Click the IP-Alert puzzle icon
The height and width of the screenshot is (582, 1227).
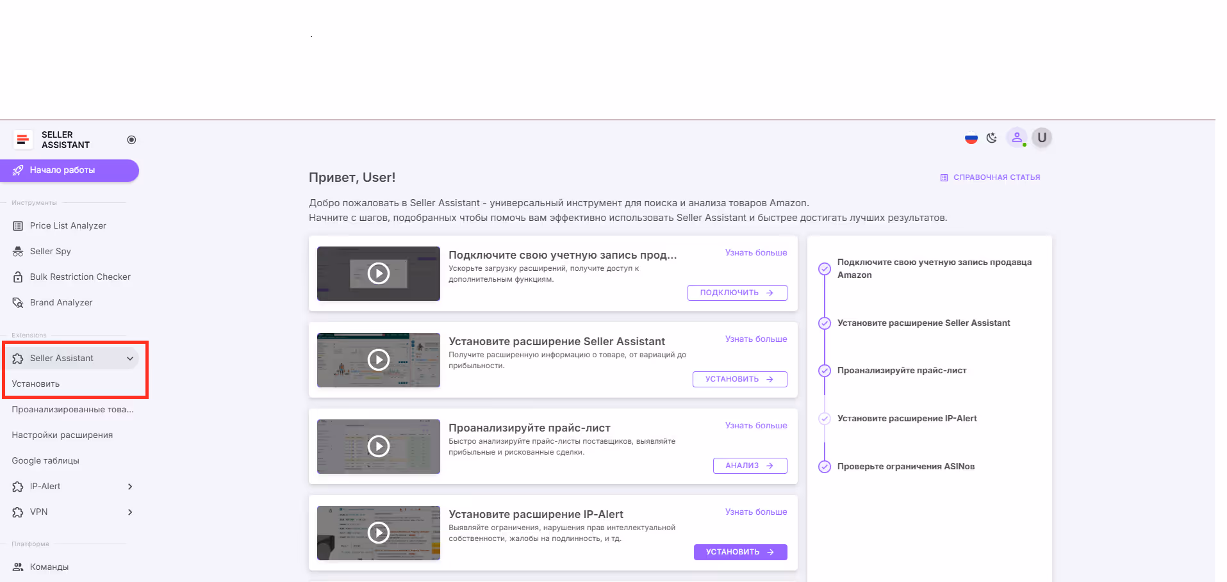(x=18, y=487)
